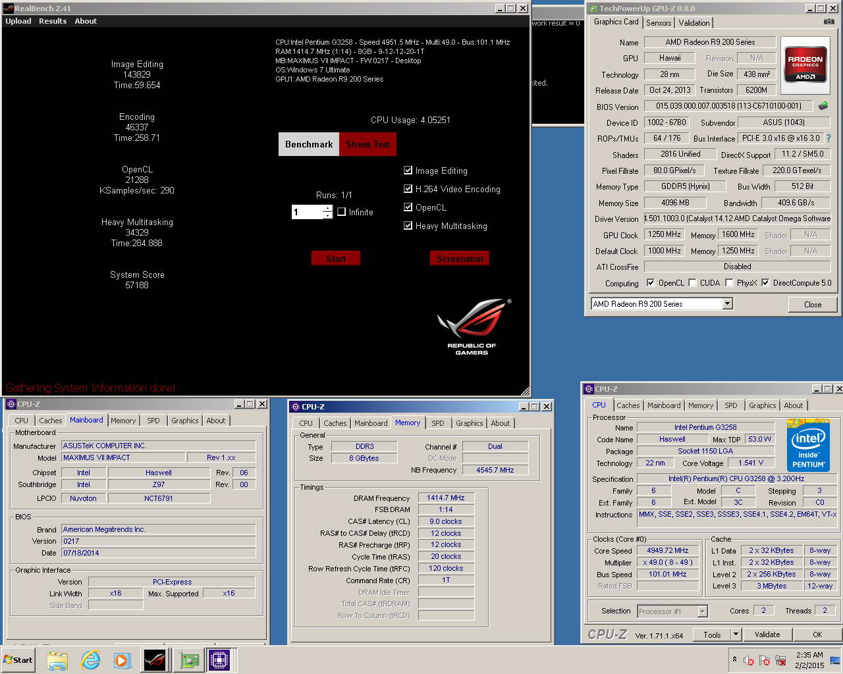Open the Results menu in RealBench
The image size is (843, 674).
pyautogui.click(x=53, y=21)
